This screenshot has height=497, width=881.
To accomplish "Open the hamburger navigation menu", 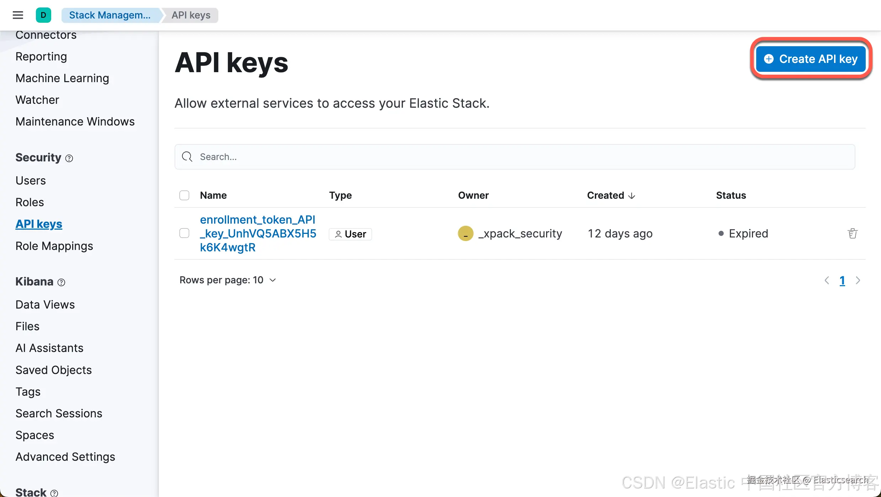I will point(18,15).
